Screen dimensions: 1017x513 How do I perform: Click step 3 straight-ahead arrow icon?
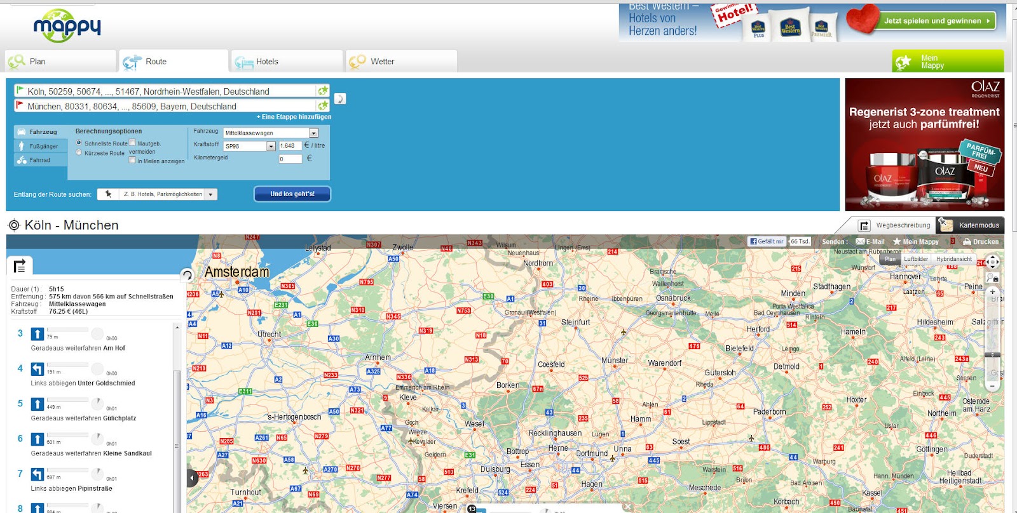point(38,334)
